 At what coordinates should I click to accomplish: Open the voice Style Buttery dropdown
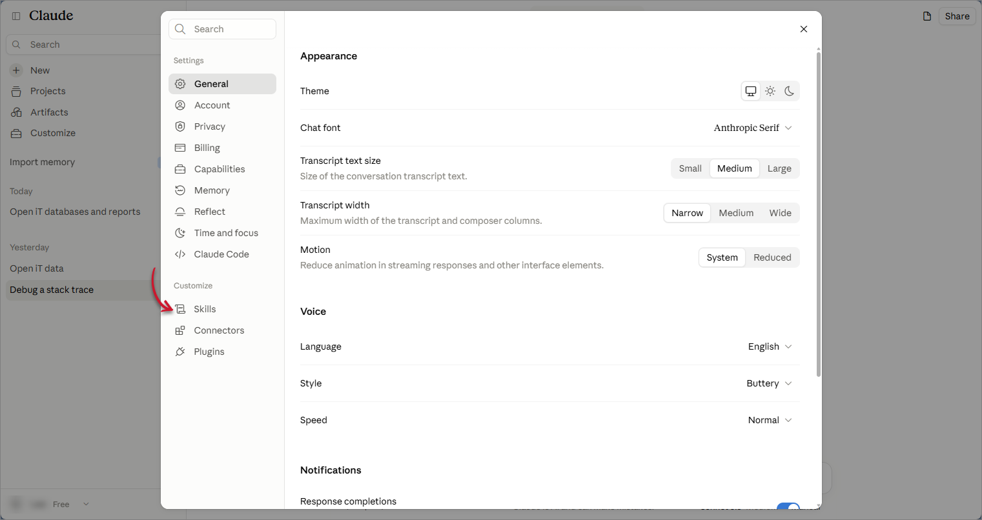(769, 383)
